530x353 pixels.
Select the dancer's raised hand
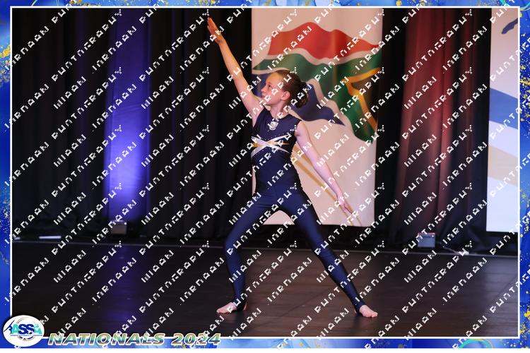click(x=212, y=27)
